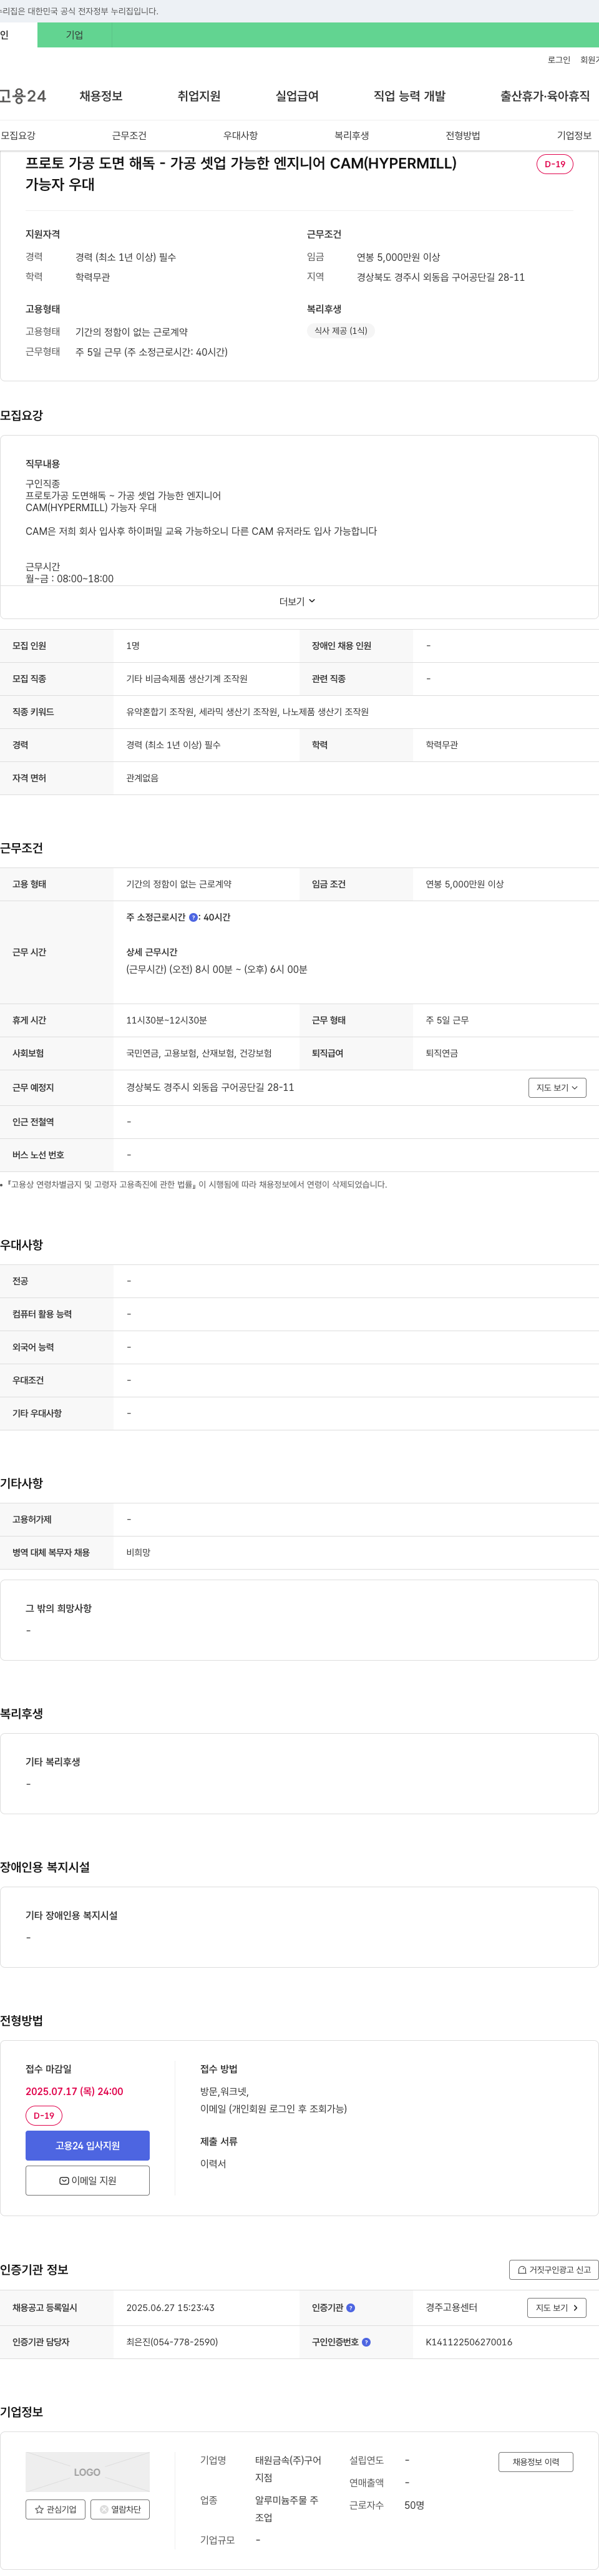Switch to the 기업 tab at top
The height and width of the screenshot is (2570, 599).
click(75, 35)
